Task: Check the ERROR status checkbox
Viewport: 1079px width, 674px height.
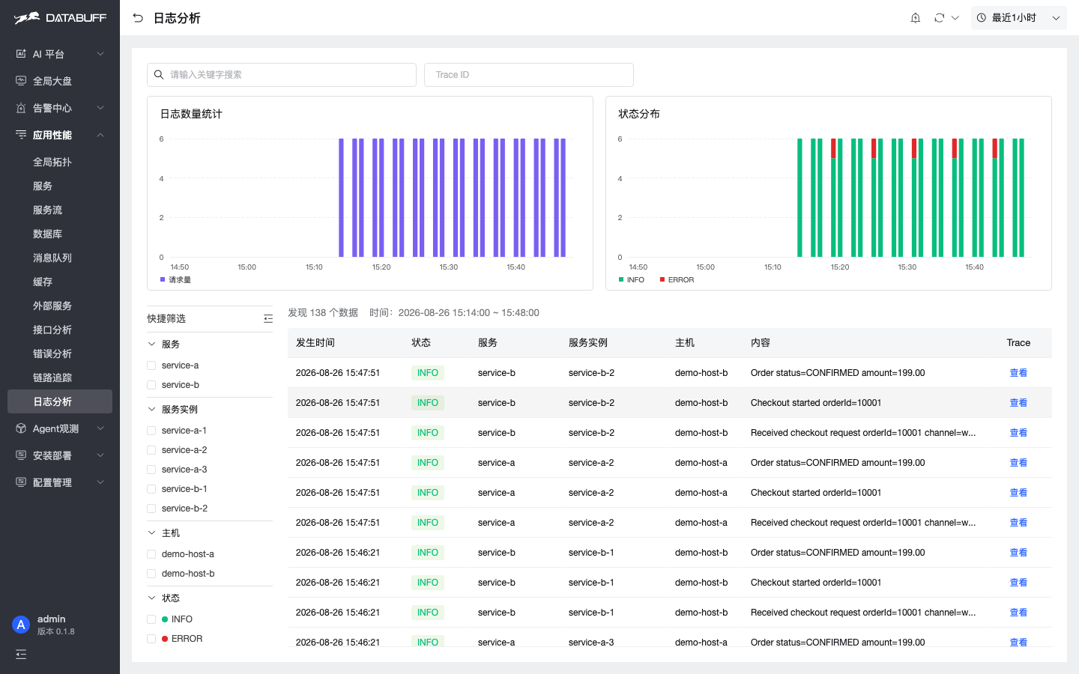Action: [x=151, y=639]
